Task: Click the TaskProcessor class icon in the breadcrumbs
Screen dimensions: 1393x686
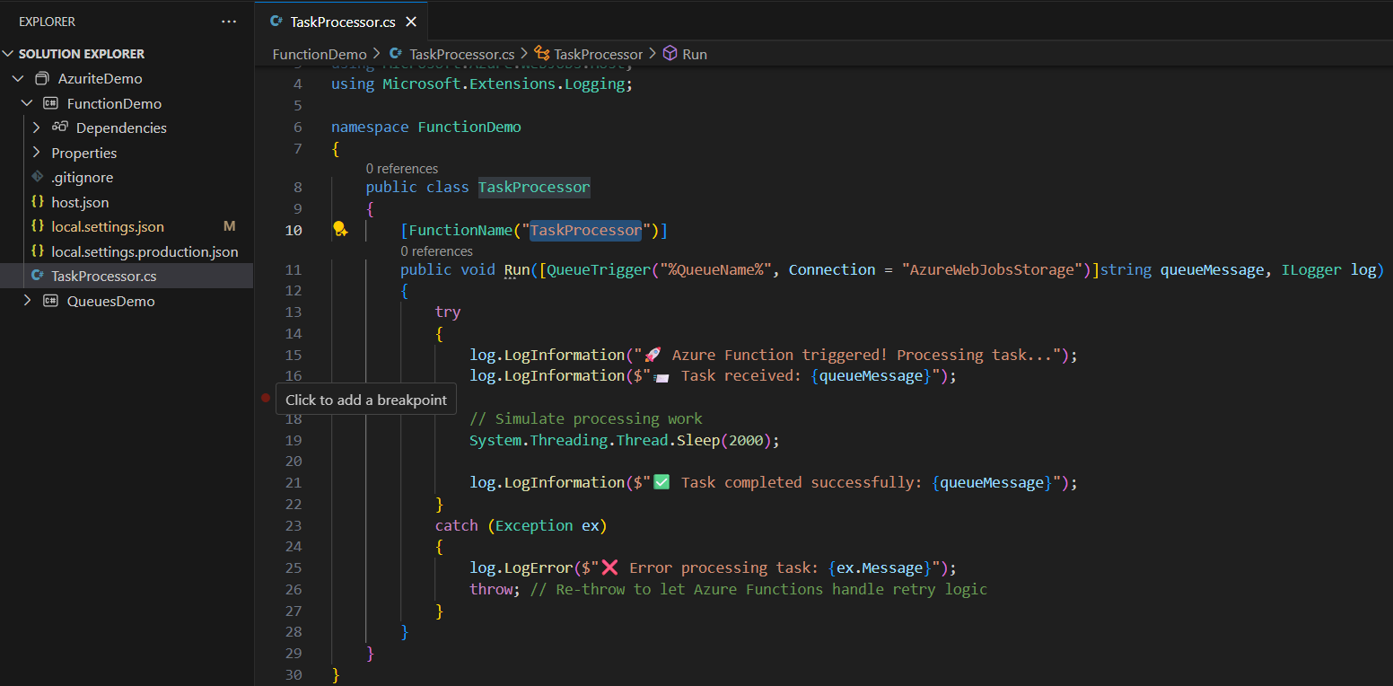Action: pyautogui.click(x=541, y=53)
